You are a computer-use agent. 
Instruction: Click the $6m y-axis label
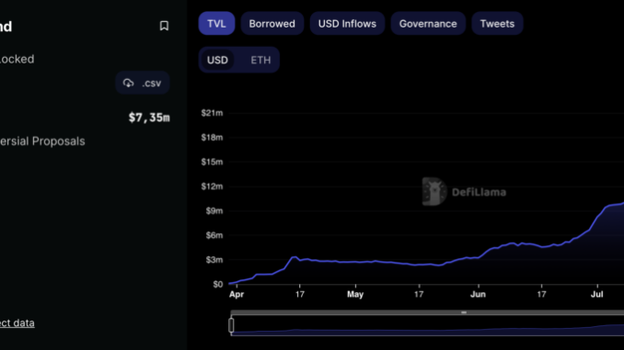pos(214,235)
